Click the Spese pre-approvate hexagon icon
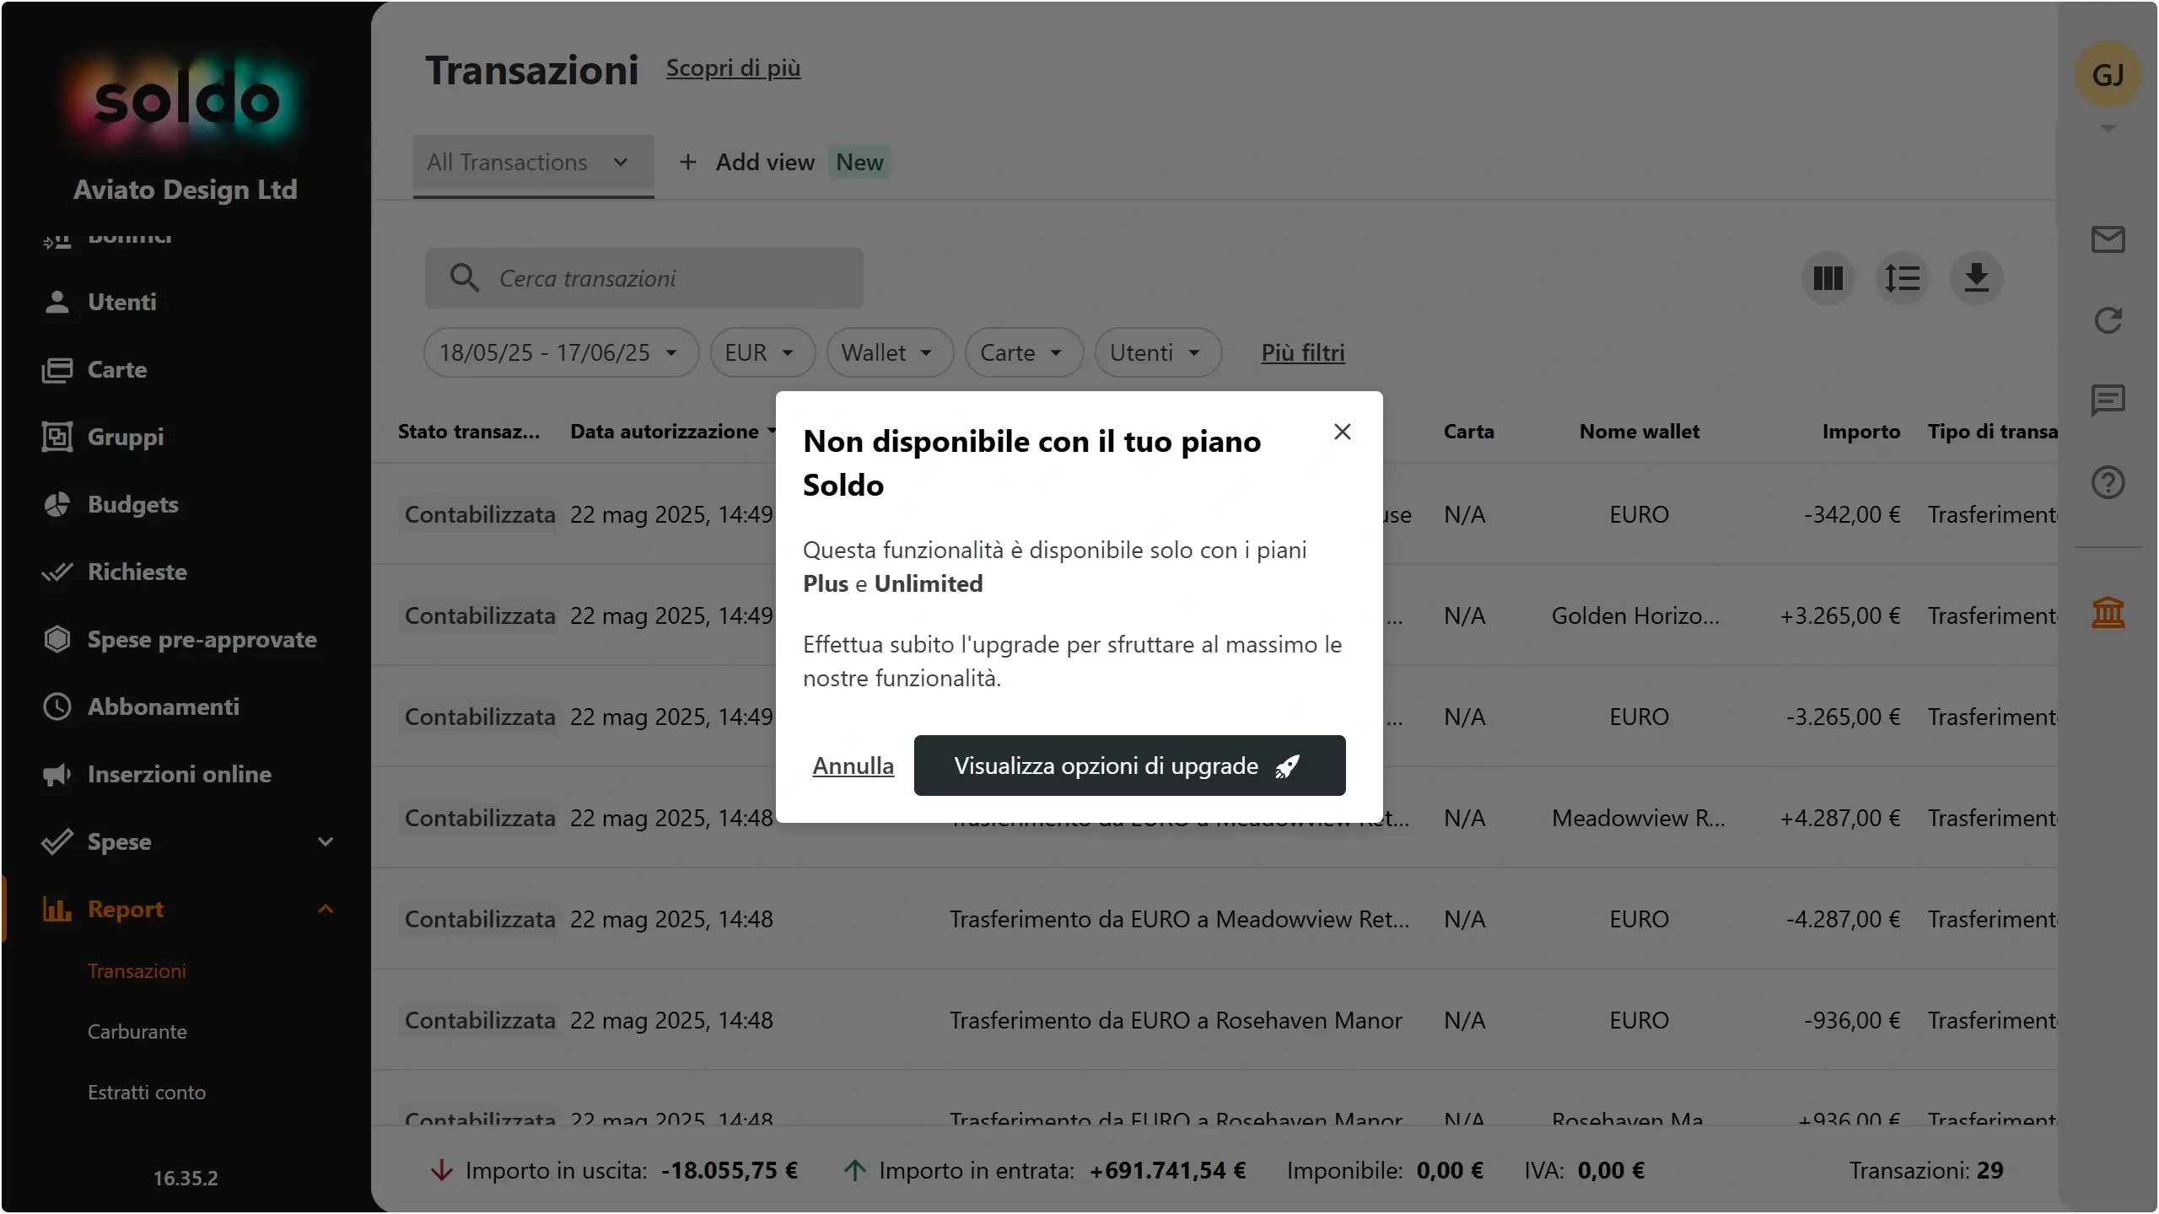The height and width of the screenshot is (1214, 2159). (57, 639)
